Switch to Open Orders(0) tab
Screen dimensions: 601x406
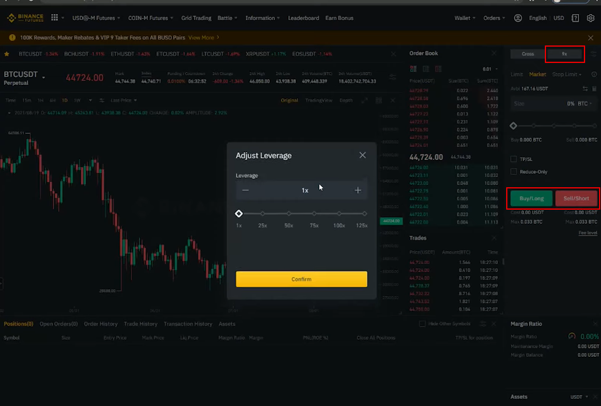pyautogui.click(x=59, y=324)
